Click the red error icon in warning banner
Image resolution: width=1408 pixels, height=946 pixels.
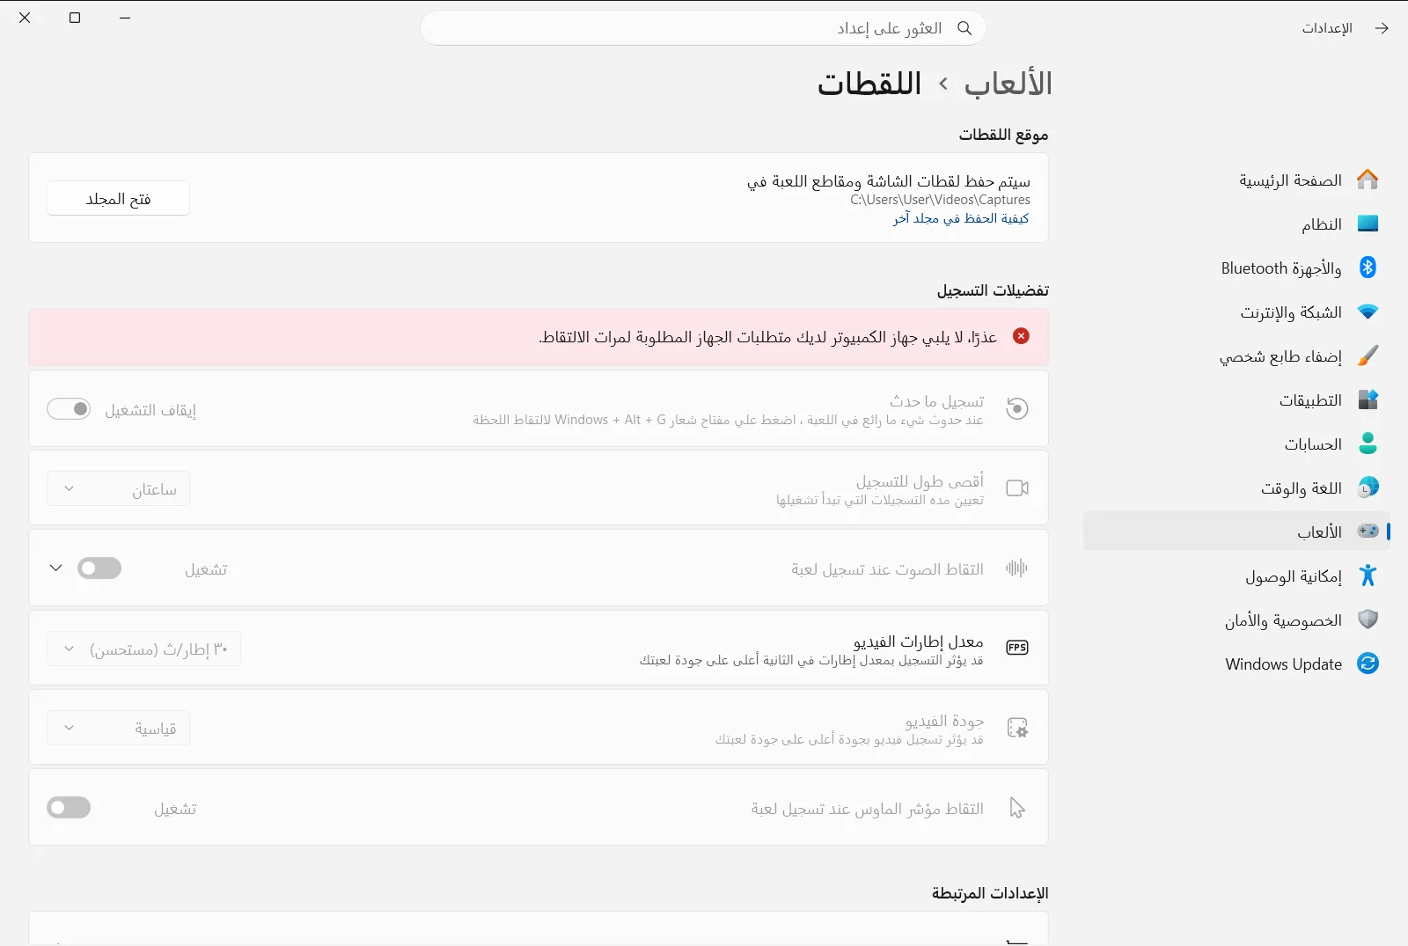(1021, 336)
